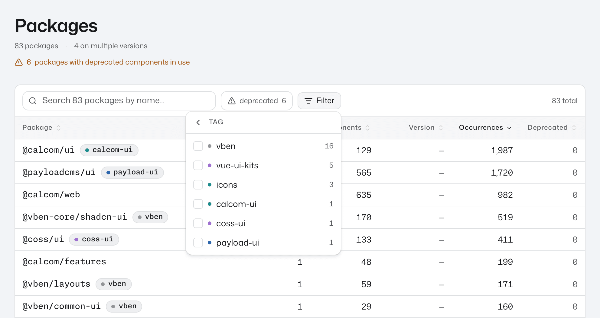Select payload-ui in the TAG menu
Image resolution: width=600 pixels, height=318 pixels.
coord(263,243)
